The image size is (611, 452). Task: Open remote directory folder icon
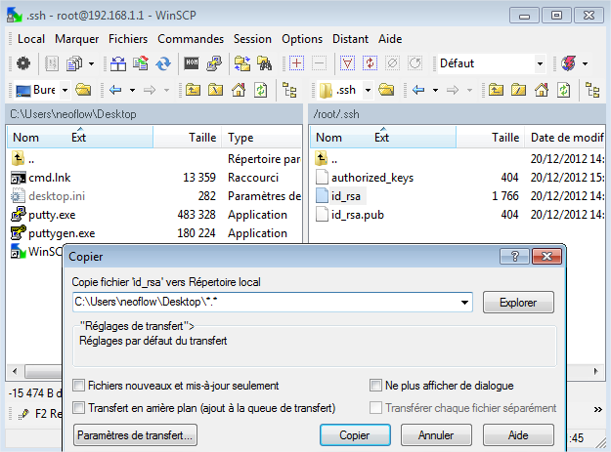[386, 90]
